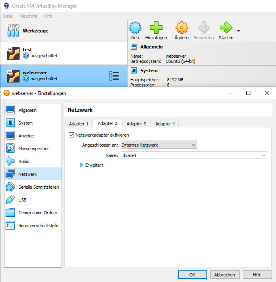
Task: Click the VirtualBox logo in title bar
Action: point(6,6)
